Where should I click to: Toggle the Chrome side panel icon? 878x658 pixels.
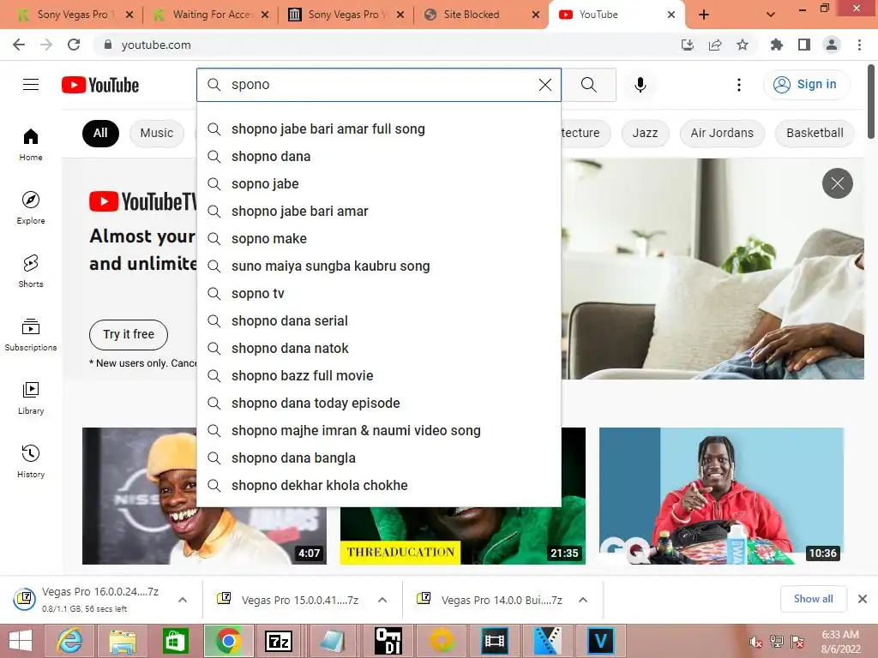pyautogui.click(x=804, y=45)
